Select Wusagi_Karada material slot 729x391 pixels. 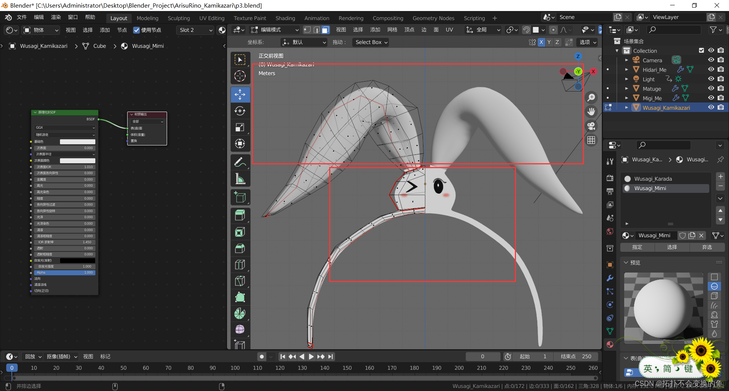(653, 179)
